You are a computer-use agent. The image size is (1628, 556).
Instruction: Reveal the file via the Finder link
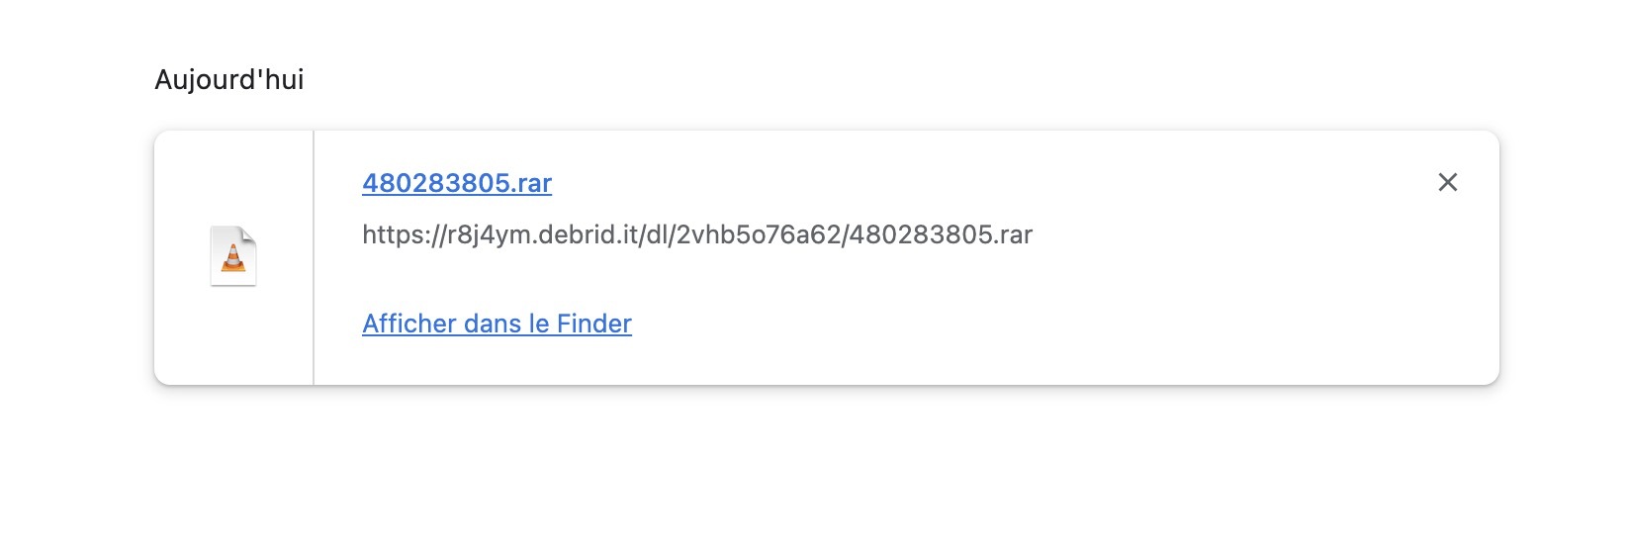point(497,324)
